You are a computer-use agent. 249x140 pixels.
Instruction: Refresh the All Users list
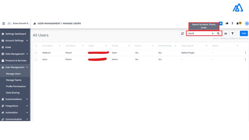pos(182,34)
